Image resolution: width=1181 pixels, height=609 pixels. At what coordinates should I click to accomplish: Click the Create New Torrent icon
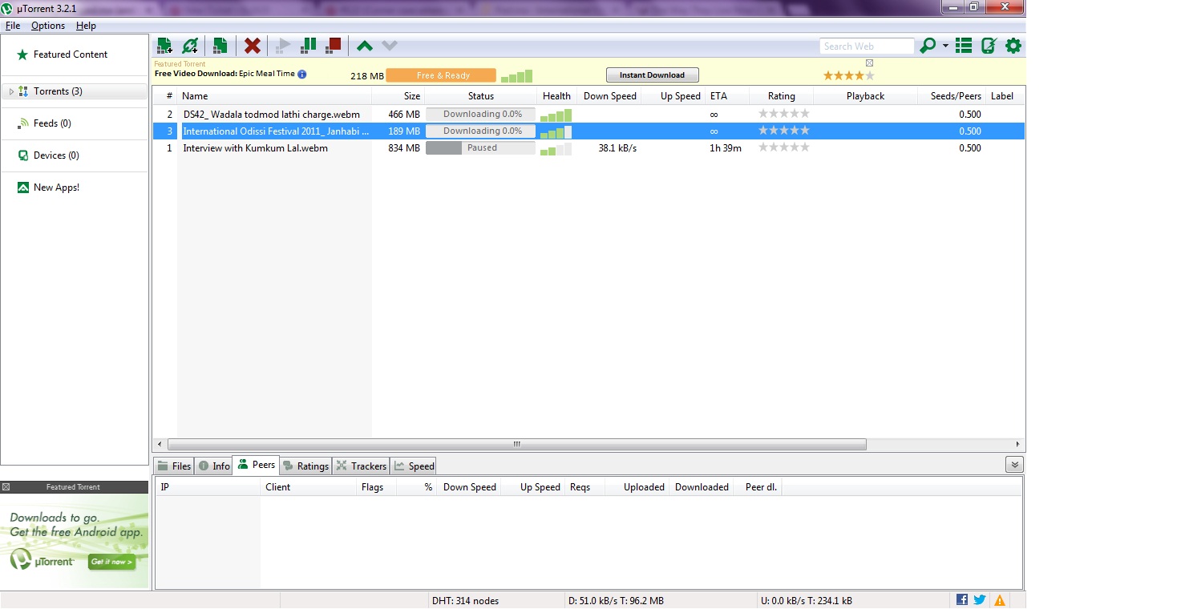(220, 46)
